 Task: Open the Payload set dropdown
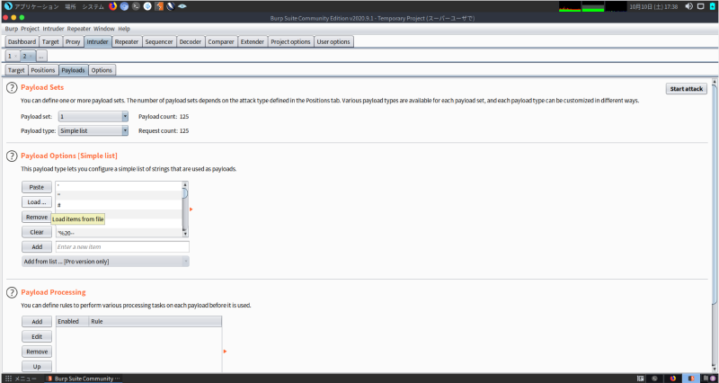pyautogui.click(x=93, y=116)
